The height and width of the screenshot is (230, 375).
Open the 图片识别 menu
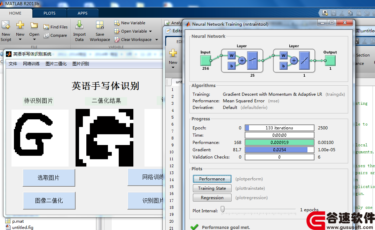tap(80, 63)
